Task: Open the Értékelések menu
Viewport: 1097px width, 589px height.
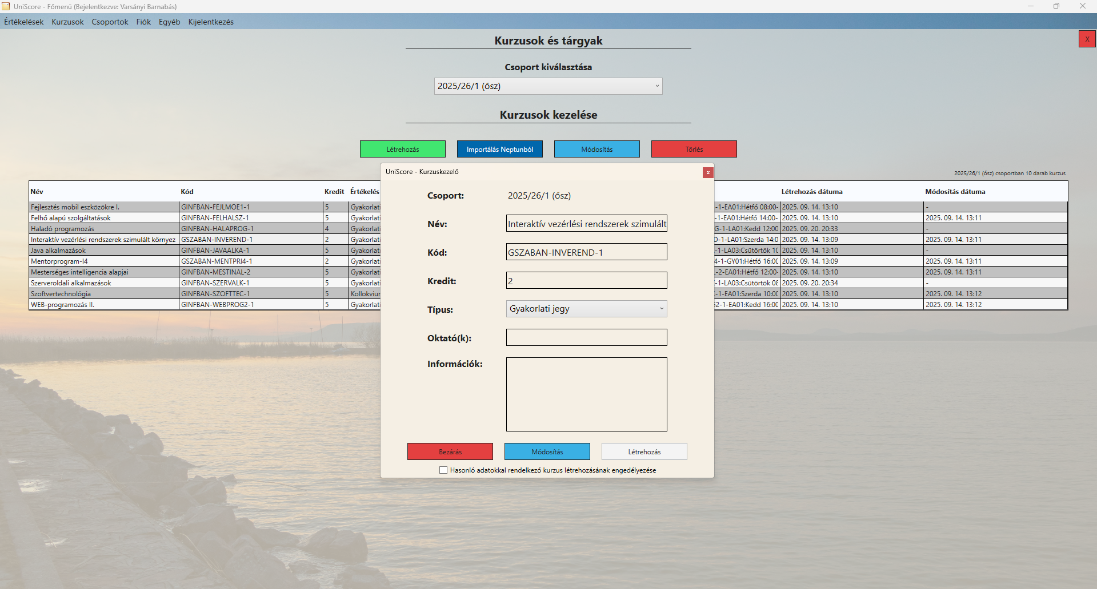Action: (x=23, y=22)
